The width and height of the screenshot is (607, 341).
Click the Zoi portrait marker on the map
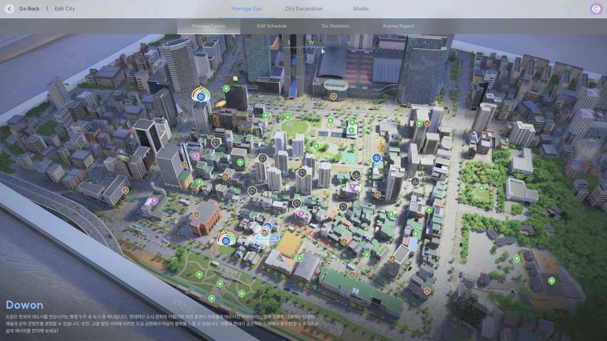pos(265,232)
